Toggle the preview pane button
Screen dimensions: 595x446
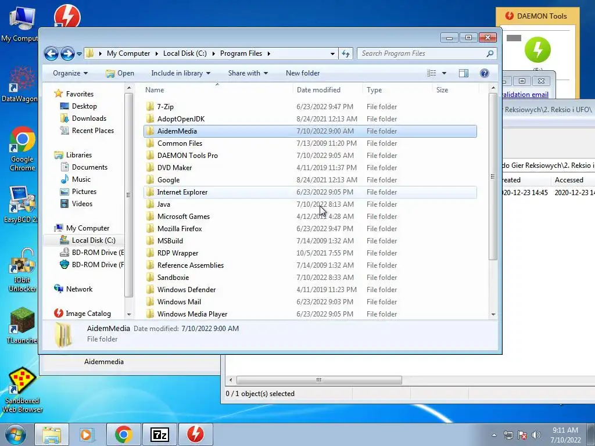coord(464,73)
